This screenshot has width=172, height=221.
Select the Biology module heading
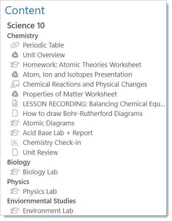tap(19, 162)
